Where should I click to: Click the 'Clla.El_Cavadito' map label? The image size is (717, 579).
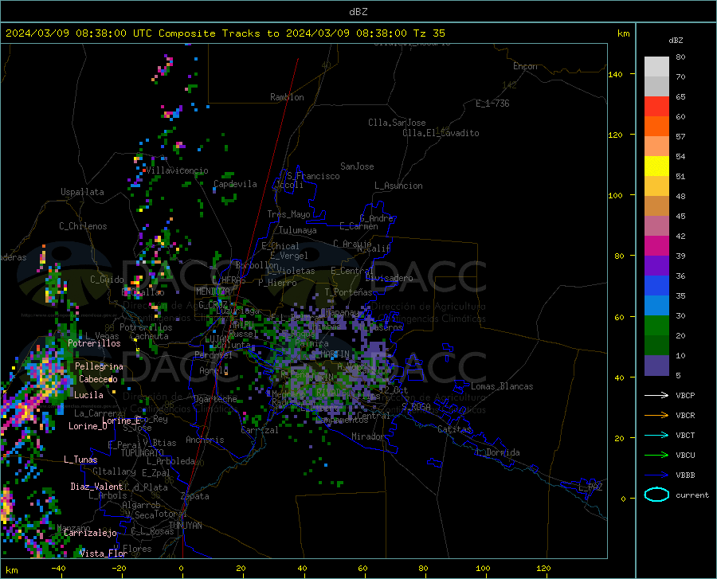click(441, 133)
